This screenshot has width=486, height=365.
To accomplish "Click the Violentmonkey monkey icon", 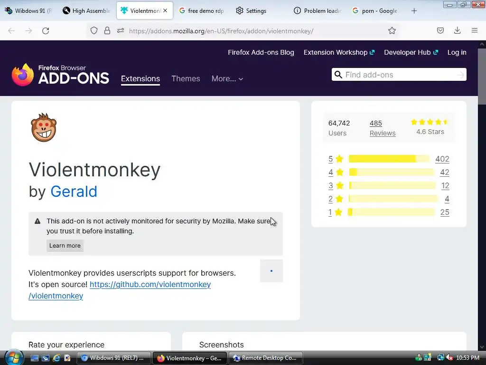I will tap(44, 127).
